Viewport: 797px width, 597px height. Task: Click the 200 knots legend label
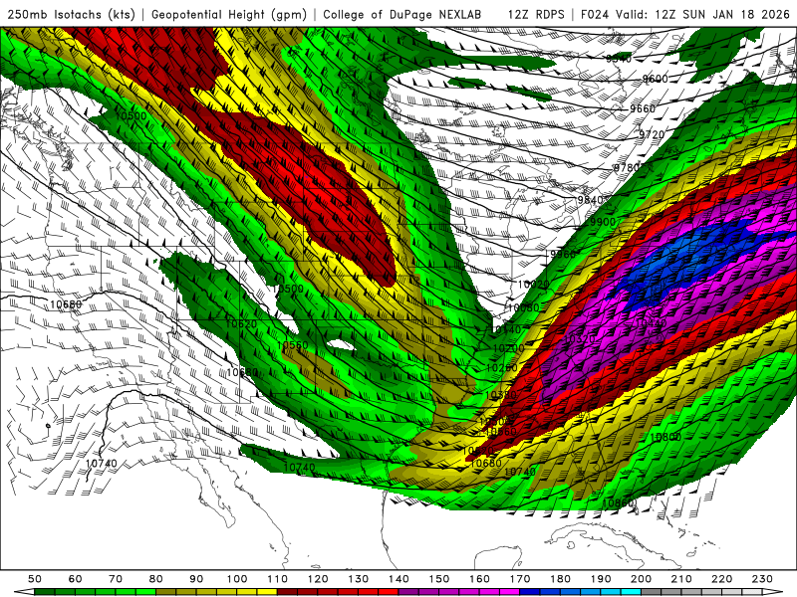pyautogui.click(x=642, y=579)
